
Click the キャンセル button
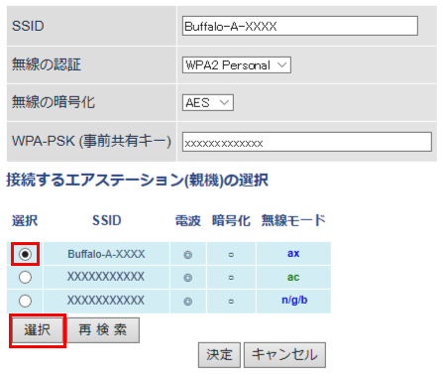coord(284,355)
